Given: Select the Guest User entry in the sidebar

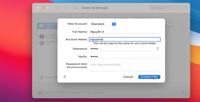Looking at the screenshot, I should tap(47, 43).
